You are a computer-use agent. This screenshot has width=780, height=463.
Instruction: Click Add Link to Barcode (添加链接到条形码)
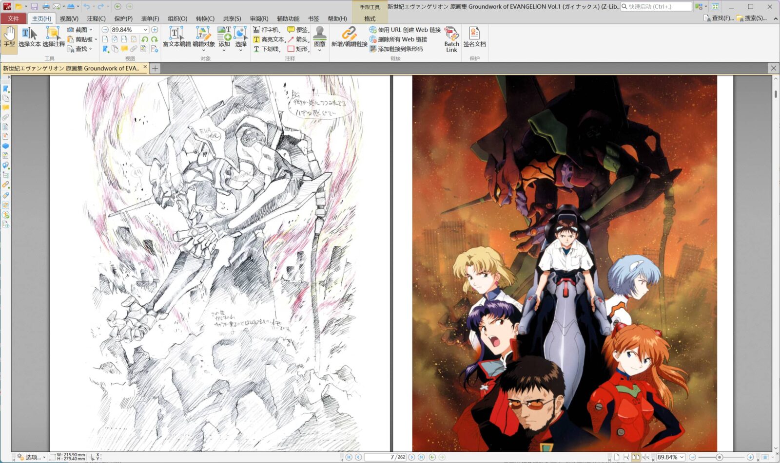(396, 49)
